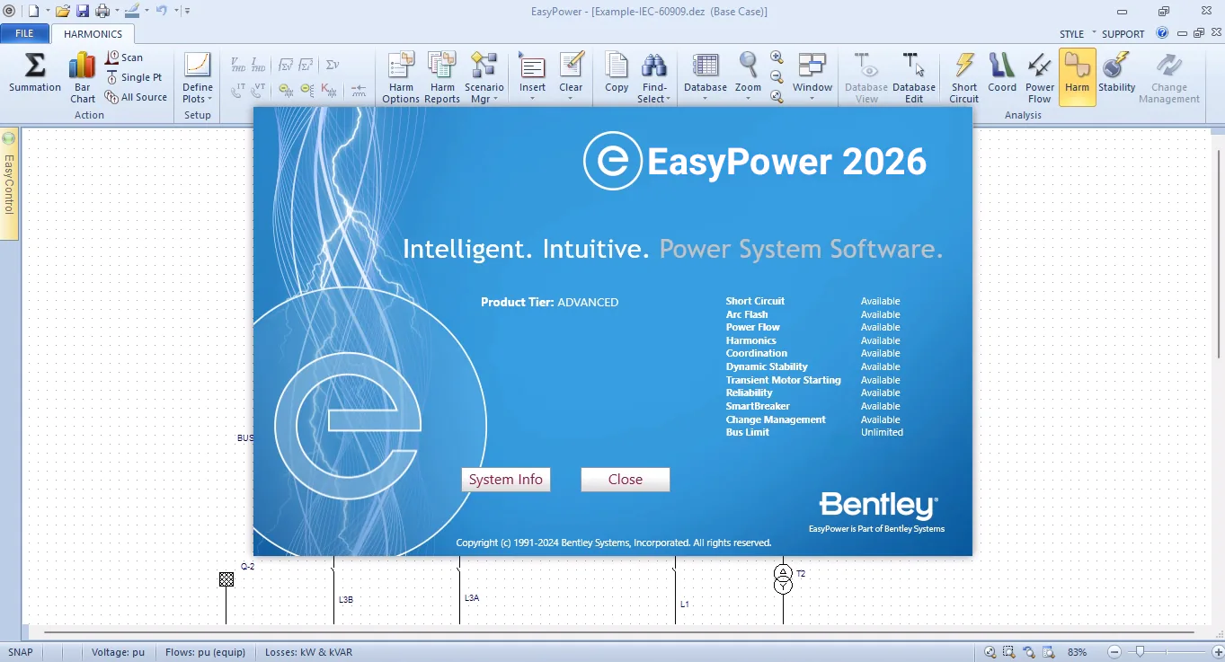Choose All Source in Action group
This screenshot has height=662, width=1225.
tap(136, 97)
